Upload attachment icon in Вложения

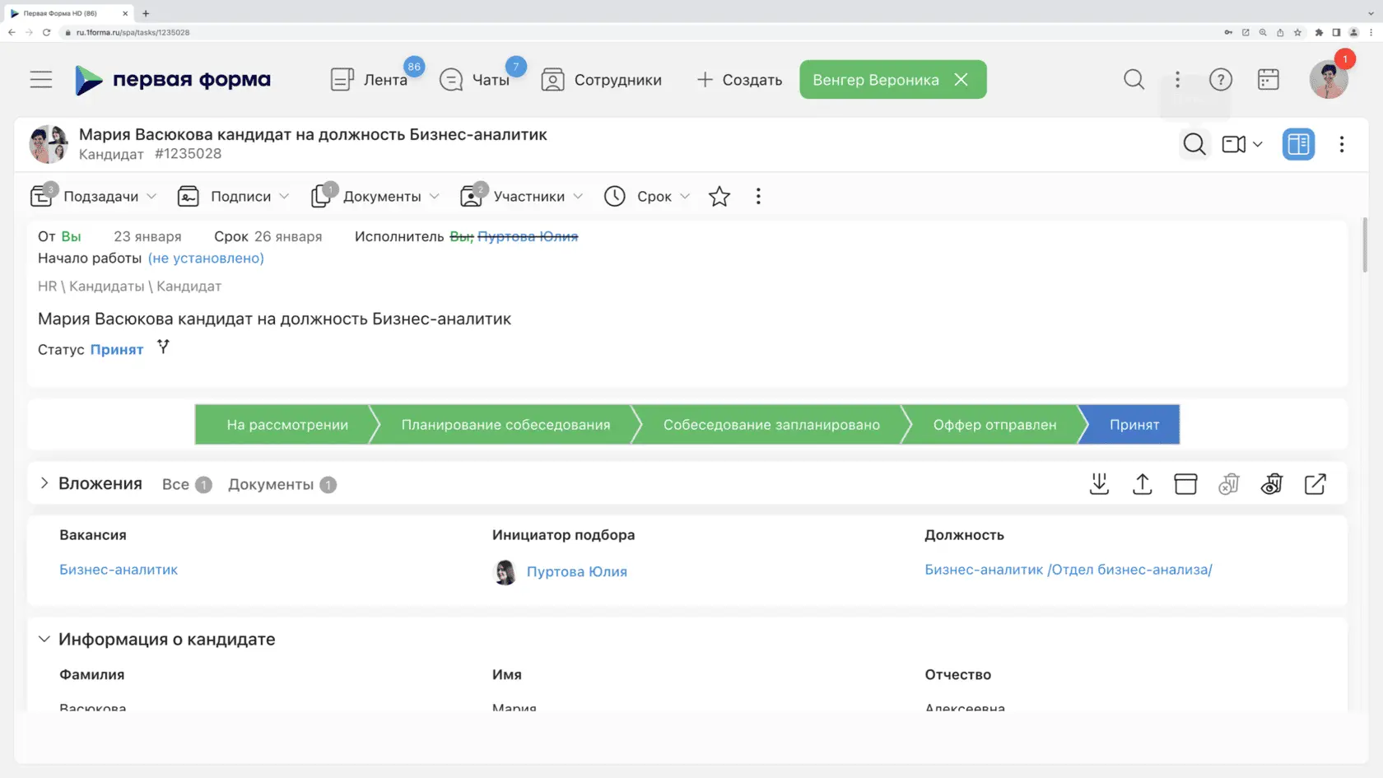(x=1142, y=484)
